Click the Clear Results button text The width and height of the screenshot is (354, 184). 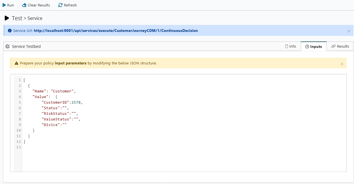click(x=39, y=5)
